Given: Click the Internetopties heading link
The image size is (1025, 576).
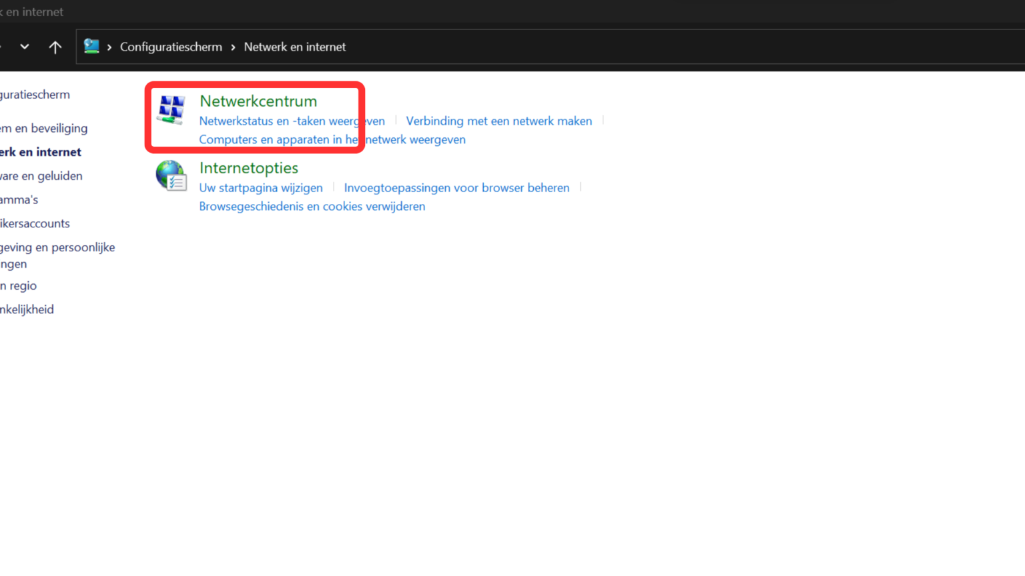Looking at the screenshot, I should coord(248,167).
